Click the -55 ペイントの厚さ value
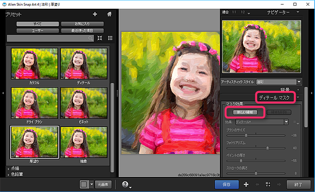The width and height of the screenshot is (315, 192). [x=294, y=160]
